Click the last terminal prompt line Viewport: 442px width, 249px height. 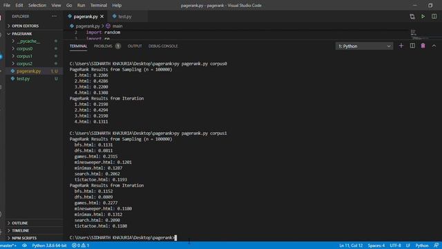pos(123,238)
